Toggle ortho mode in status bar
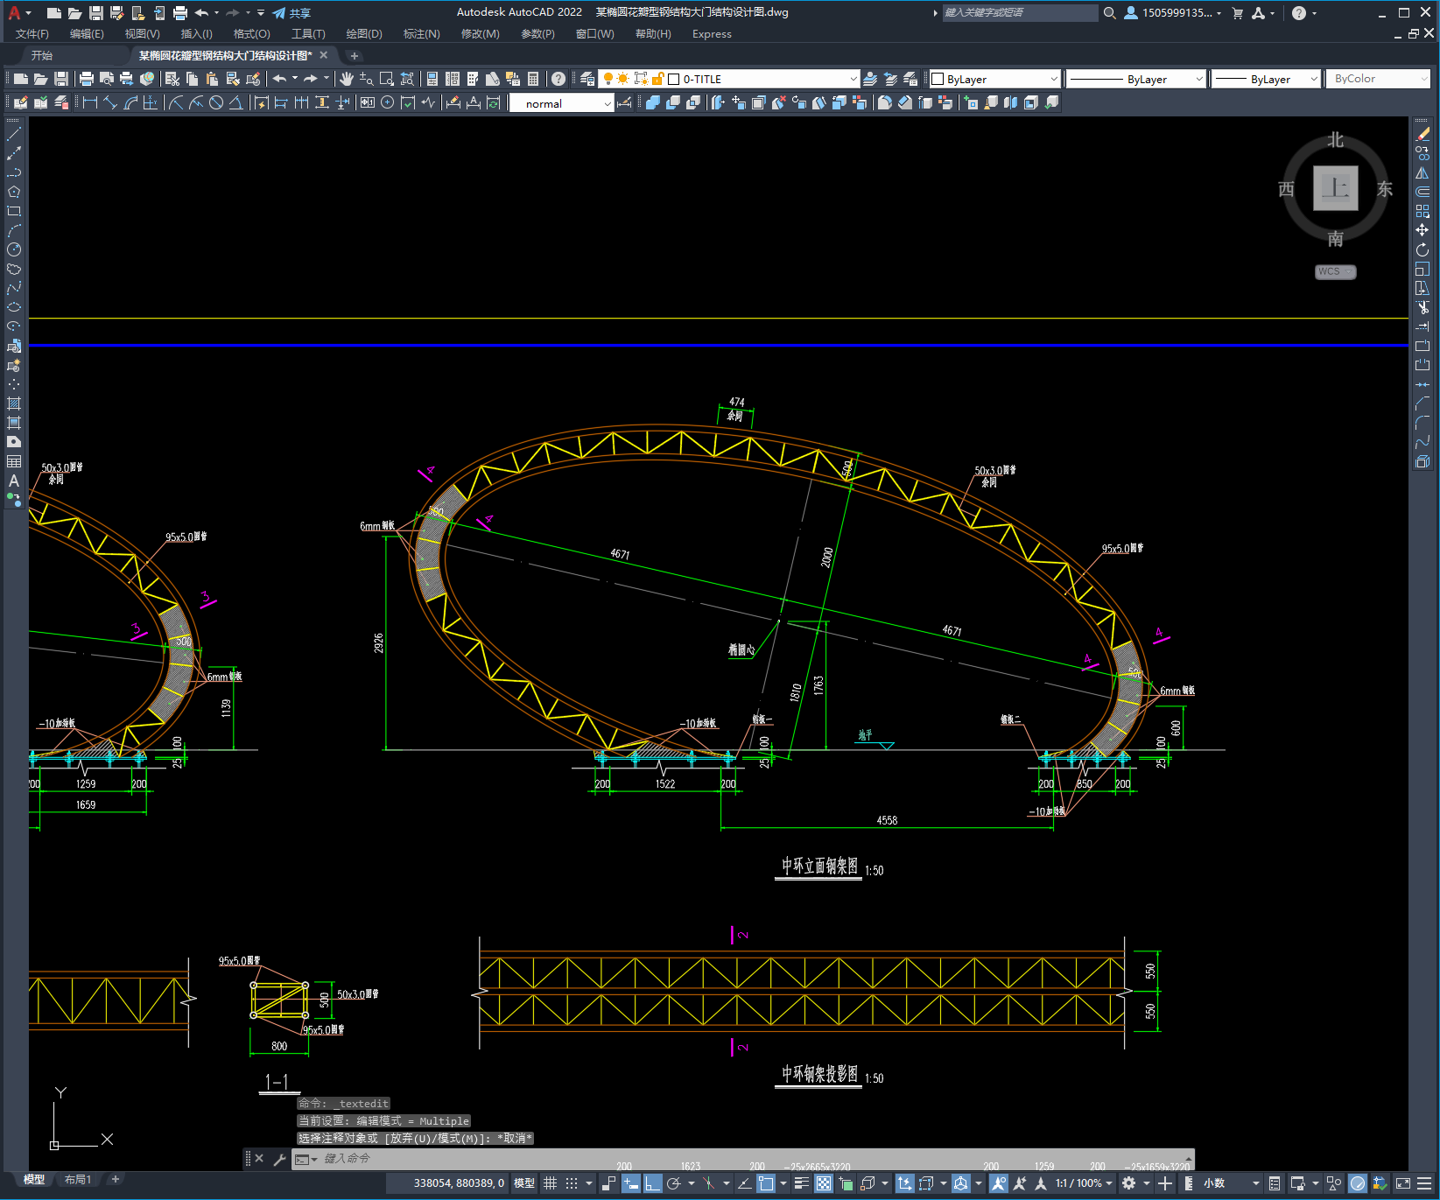The height and width of the screenshot is (1200, 1440). tap(653, 1183)
